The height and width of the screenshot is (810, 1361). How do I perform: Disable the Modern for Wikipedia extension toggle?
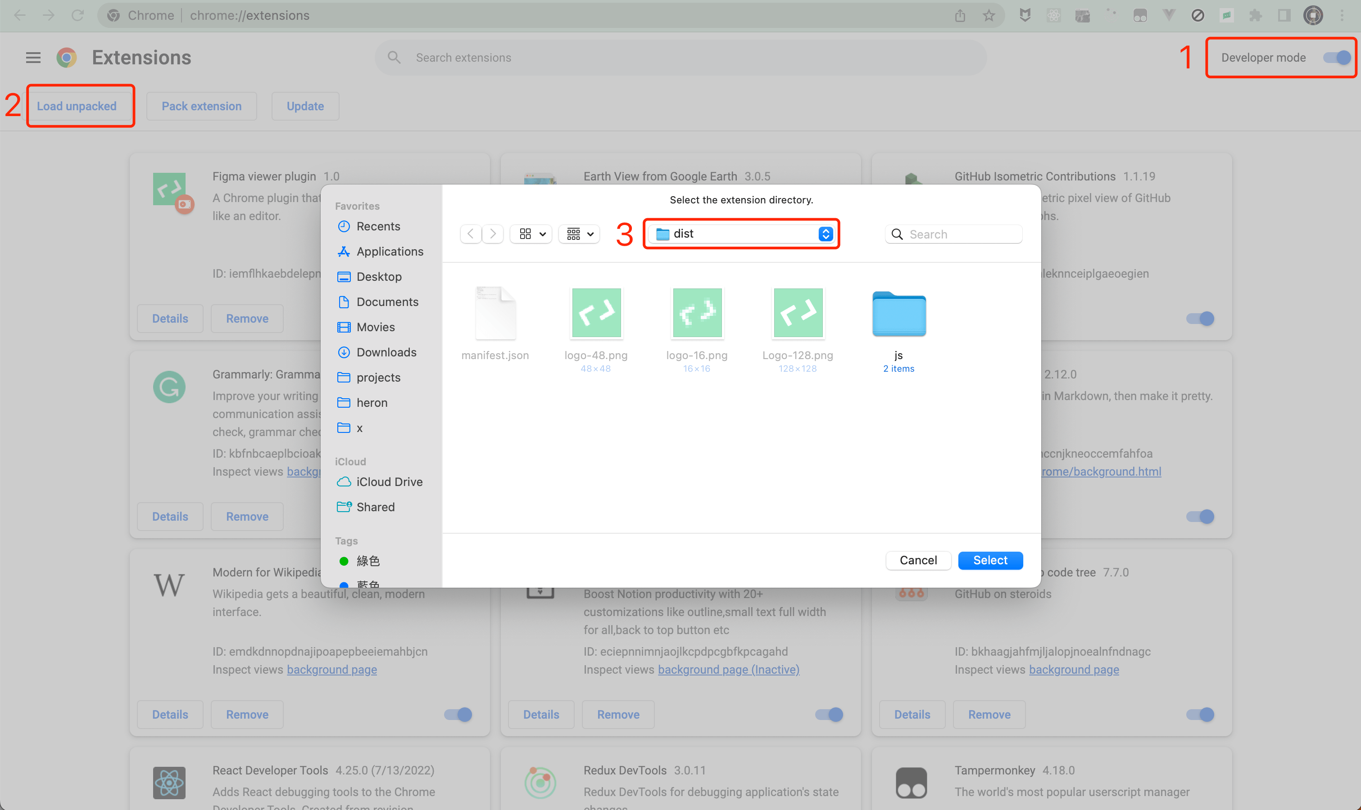(458, 715)
